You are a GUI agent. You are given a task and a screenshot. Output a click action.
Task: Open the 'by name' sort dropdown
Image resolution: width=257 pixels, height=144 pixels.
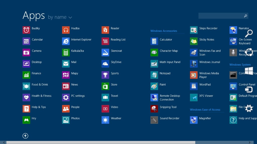click(x=60, y=17)
